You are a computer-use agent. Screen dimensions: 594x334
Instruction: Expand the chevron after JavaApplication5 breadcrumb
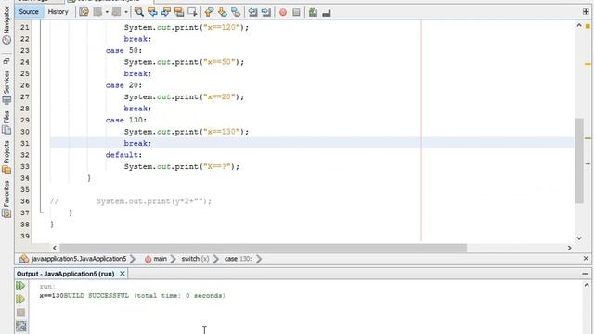click(133, 259)
